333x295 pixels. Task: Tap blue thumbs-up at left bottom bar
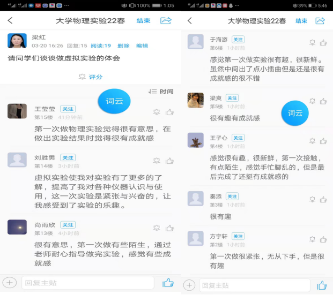pyautogui.click(x=168, y=283)
